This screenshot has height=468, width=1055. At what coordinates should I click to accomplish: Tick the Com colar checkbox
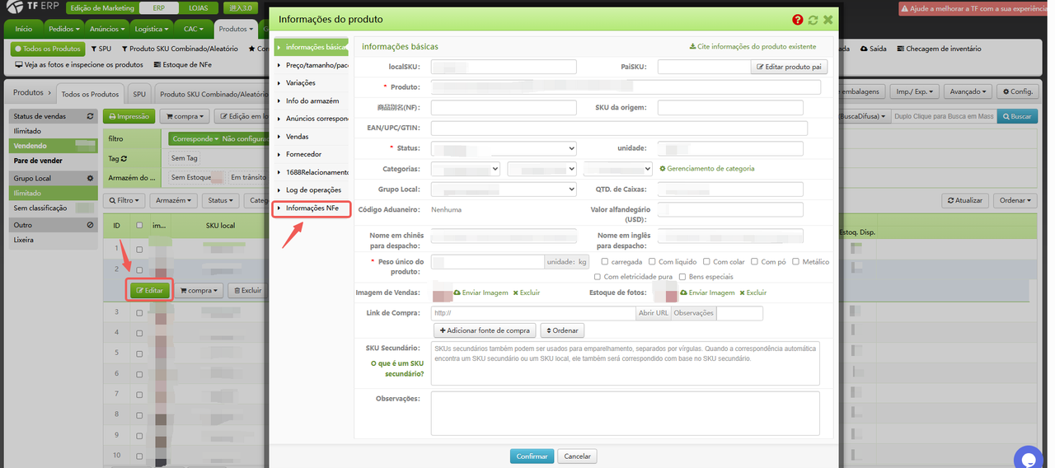tap(706, 262)
